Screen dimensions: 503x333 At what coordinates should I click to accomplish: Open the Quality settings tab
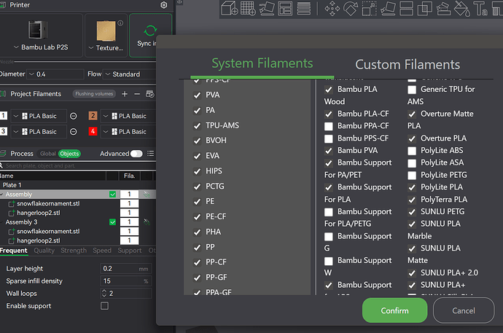coord(44,251)
